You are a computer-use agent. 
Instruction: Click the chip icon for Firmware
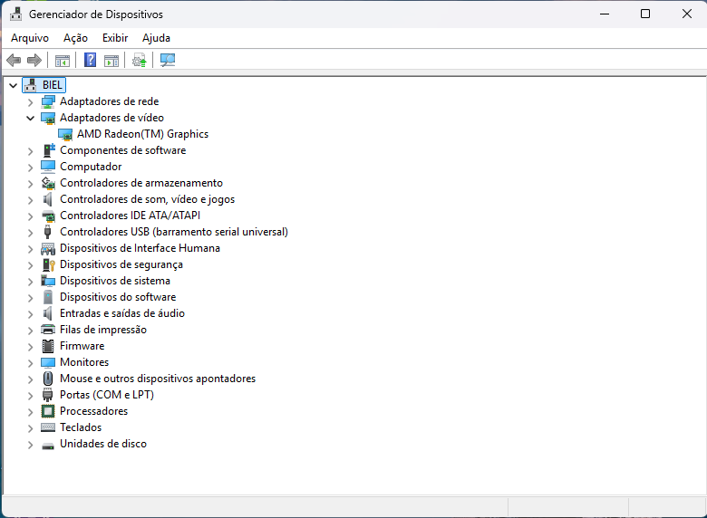(x=48, y=346)
